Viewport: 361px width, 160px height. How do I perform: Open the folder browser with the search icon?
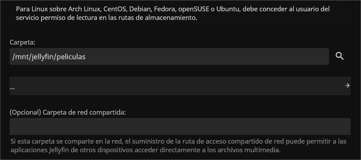[339, 56]
